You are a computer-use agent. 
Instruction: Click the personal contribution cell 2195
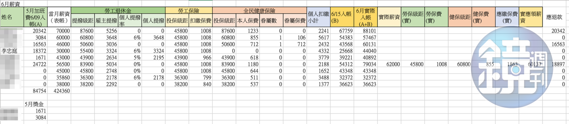pyautogui.click(x=153, y=57)
